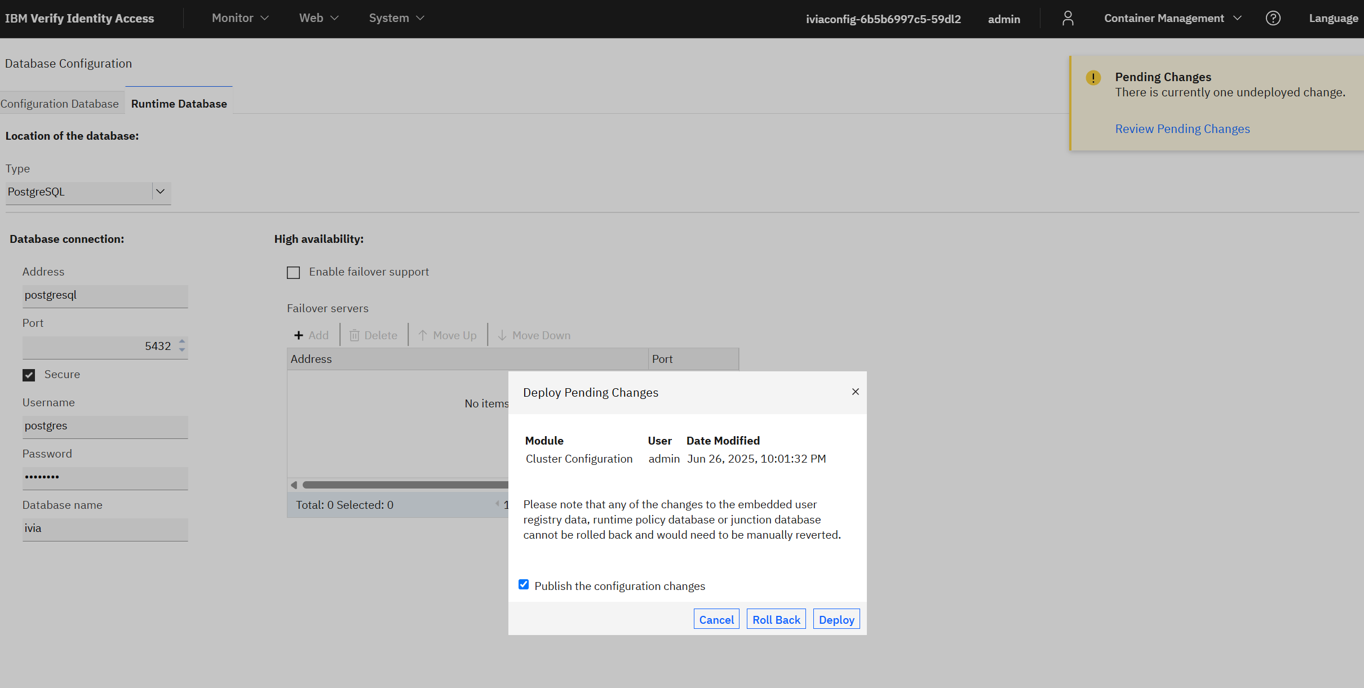Click the Delete trash icon
The image size is (1364, 688).
[x=355, y=335]
